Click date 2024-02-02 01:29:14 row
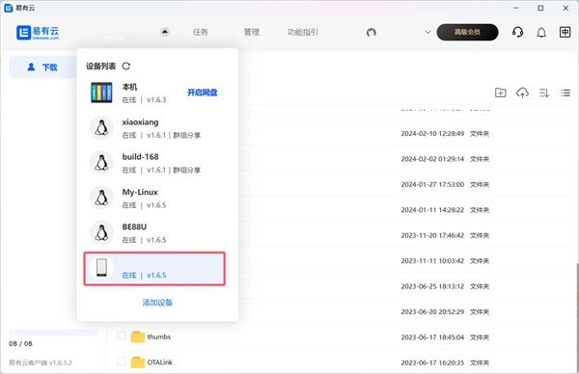 click(432, 159)
